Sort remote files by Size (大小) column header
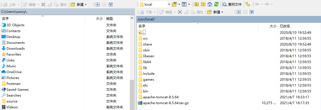 268,26
